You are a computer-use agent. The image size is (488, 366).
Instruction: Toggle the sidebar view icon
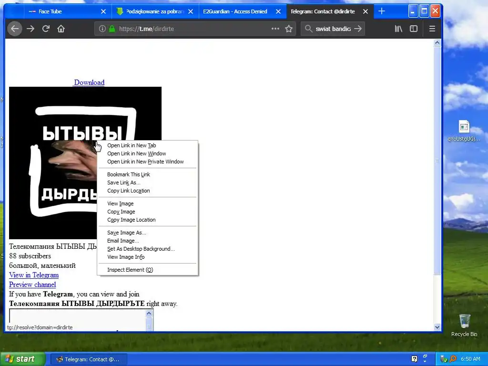point(414,29)
